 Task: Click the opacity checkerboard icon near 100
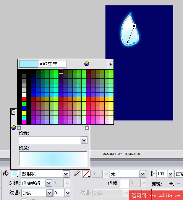153,174
